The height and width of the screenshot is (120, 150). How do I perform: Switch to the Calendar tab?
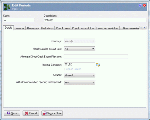(x=19, y=28)
